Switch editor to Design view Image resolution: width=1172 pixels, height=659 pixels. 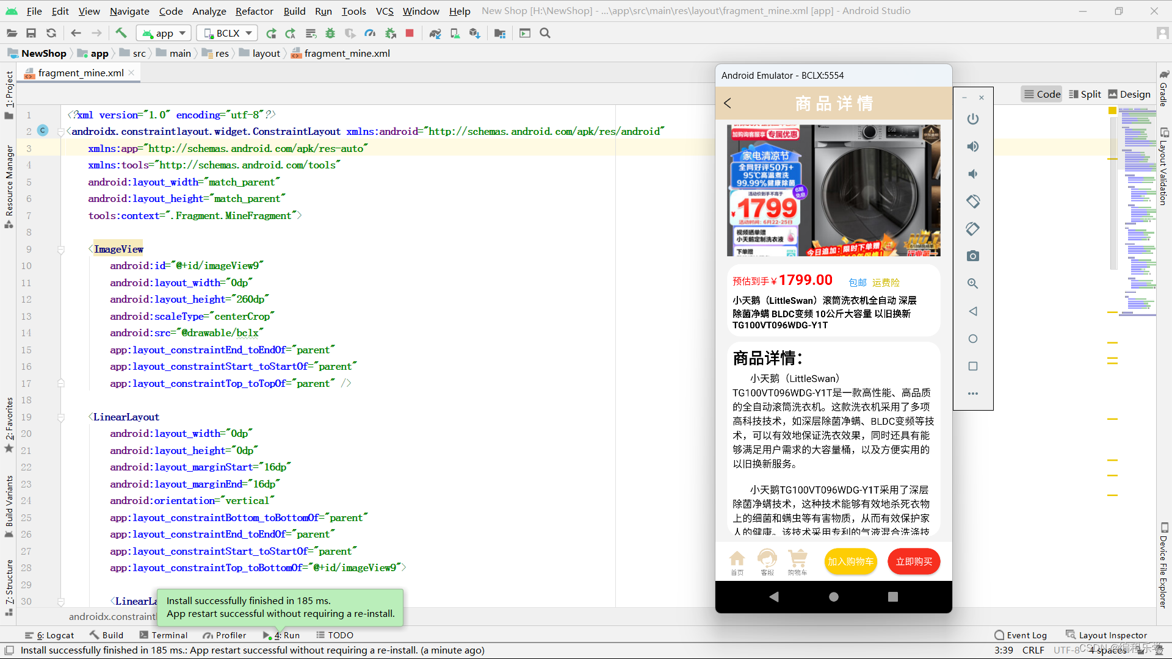pos(1129,94)
